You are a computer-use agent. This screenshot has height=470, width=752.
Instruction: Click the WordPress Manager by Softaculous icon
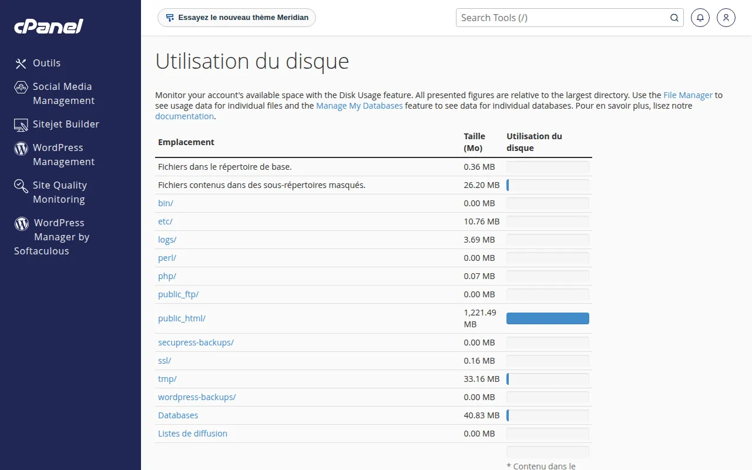(x=22, y=224)
